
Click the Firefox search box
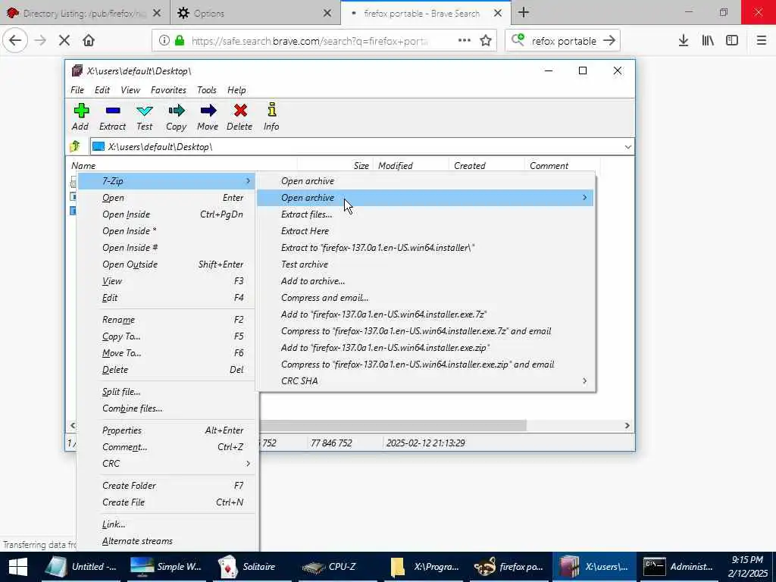pyautogui.click(x=563, y=41)
